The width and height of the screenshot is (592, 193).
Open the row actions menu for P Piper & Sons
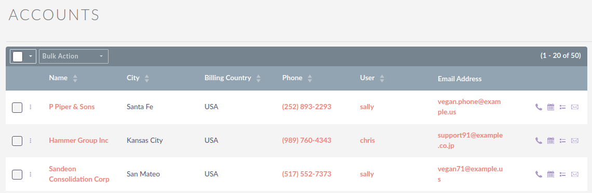coord(31,107)
